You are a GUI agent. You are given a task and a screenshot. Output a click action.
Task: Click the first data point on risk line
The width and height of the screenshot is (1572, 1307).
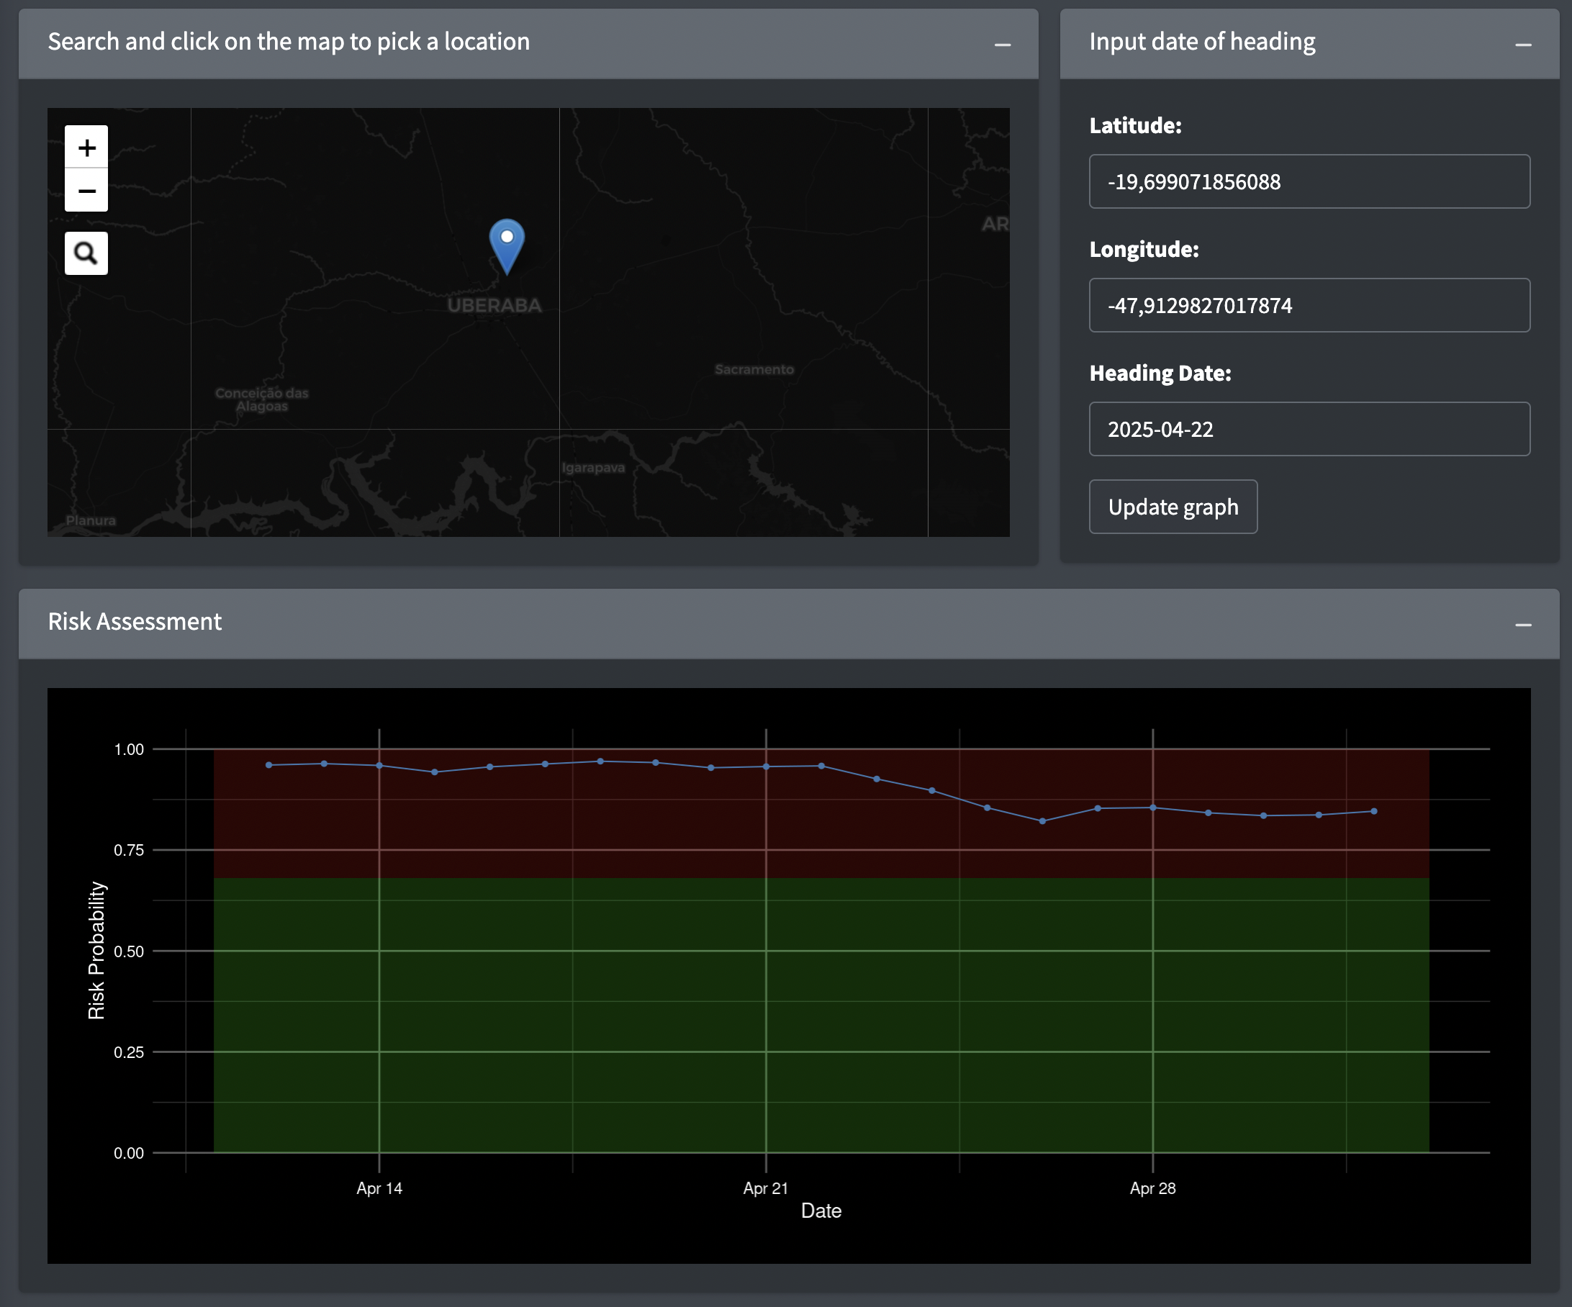pos(268,765)
